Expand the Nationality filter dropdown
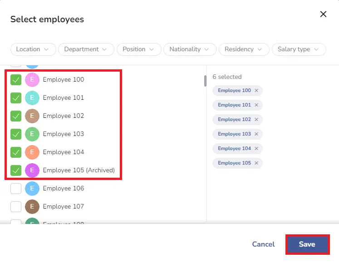 click(x=190, y=49)
